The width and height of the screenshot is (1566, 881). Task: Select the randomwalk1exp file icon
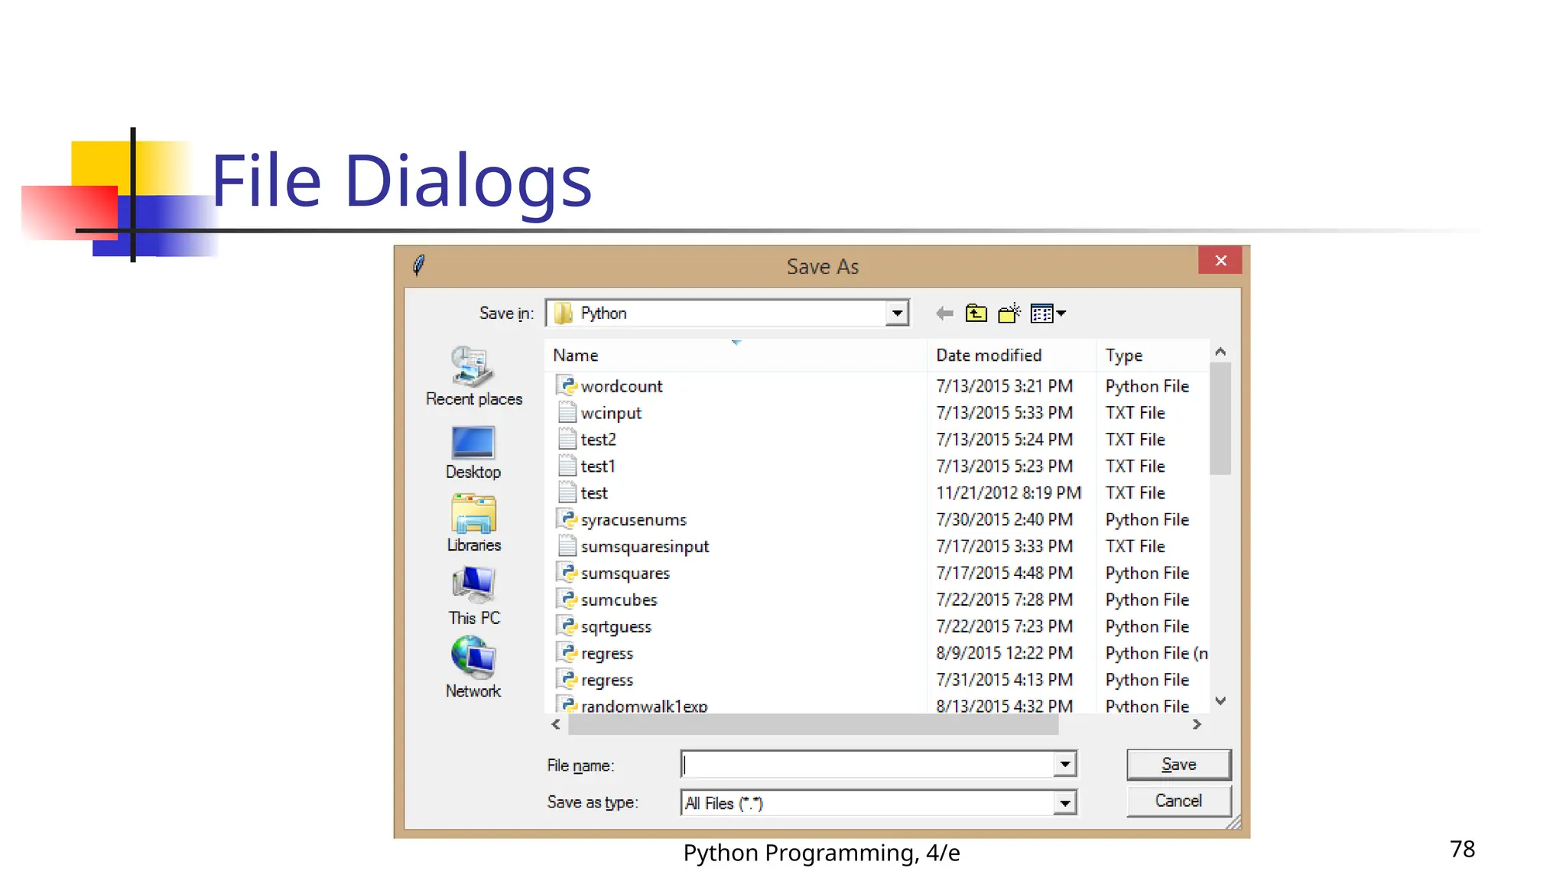tap(567, 705)
